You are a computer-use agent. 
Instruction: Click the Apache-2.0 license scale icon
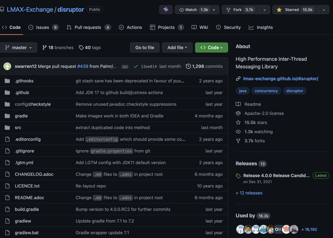click(238, 113)
